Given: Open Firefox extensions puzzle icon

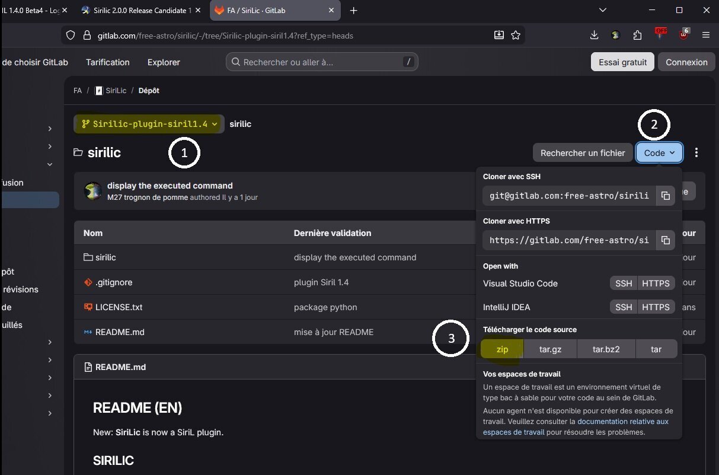Looking at the screenshot, I should coord(637,36).
